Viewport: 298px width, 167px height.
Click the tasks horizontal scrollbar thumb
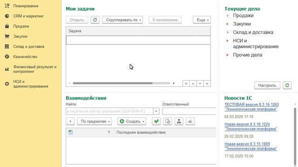(113, 83)
